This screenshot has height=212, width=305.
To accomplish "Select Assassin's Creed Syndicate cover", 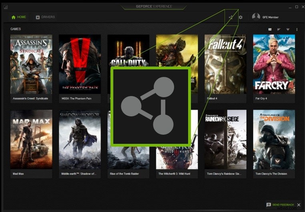I will coord(31,64).
